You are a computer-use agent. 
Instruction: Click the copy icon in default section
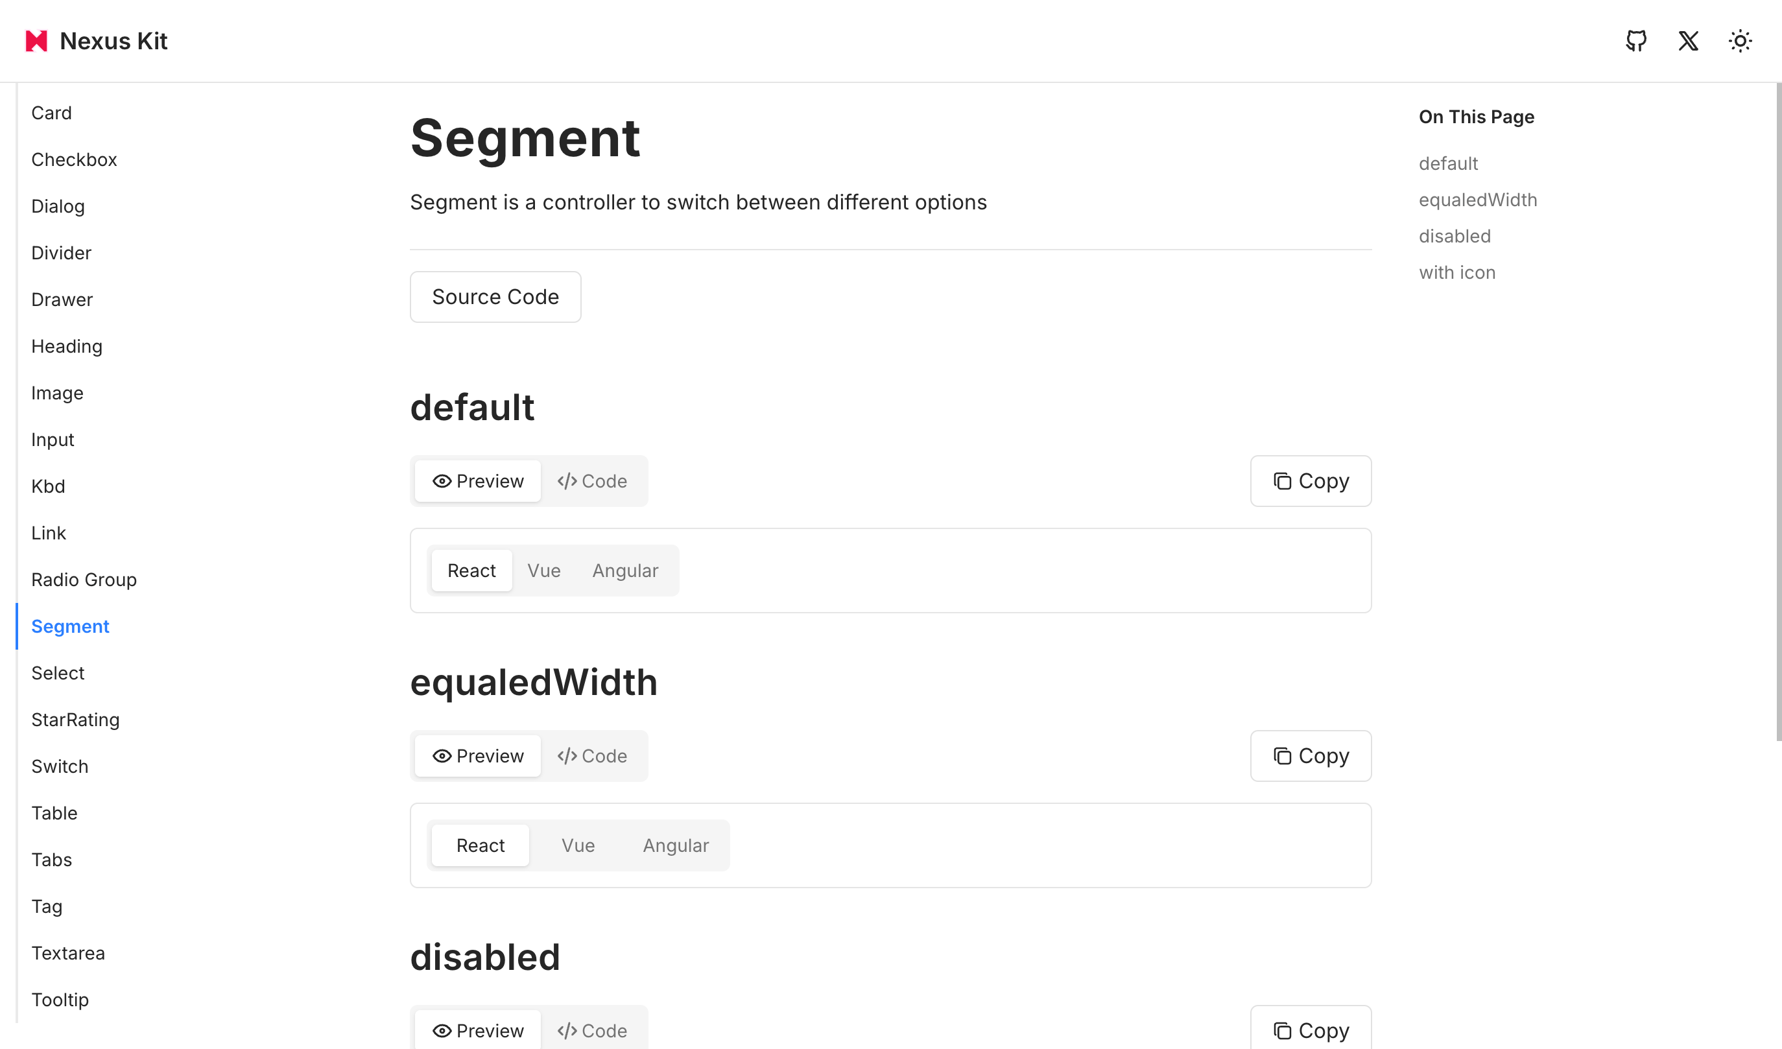point(1282,481)
